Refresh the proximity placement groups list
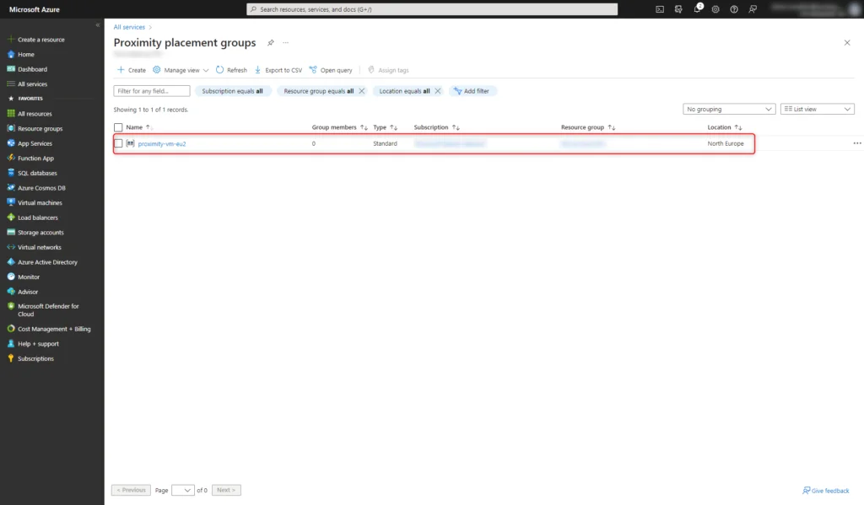Image resolution: width=864 pixels, height=505 pixels. coord(230,69)
